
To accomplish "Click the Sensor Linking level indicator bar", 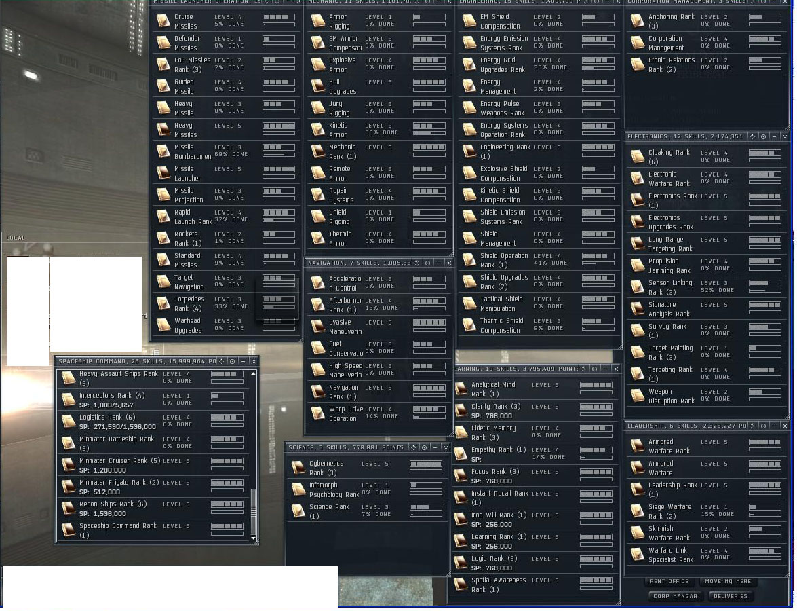I will [765, 283].
